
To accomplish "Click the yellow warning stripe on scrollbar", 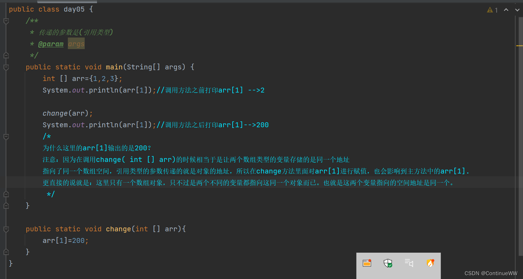I will coord(519,46).
